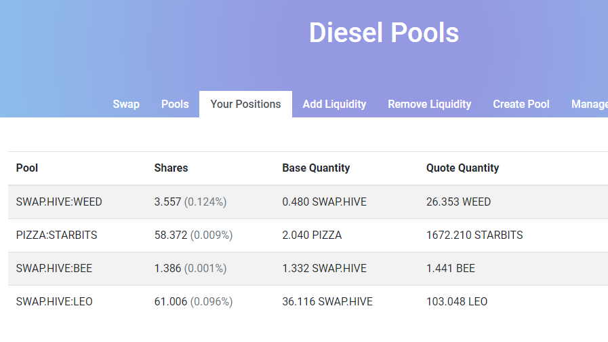608x342 pixels.
Task: Open the partially visible Manage tab
Action: pyautogui.click(x=589, y=104)
